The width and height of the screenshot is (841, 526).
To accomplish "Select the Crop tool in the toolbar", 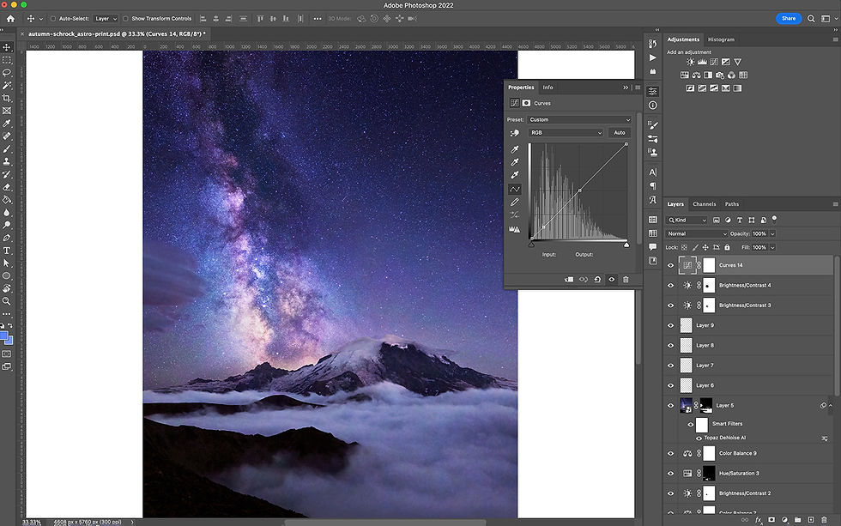I will tap(7, 99).
